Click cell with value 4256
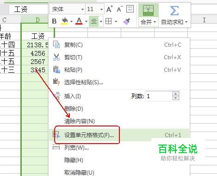The width and height of the screenshot is (217, 176). (35, 53)
